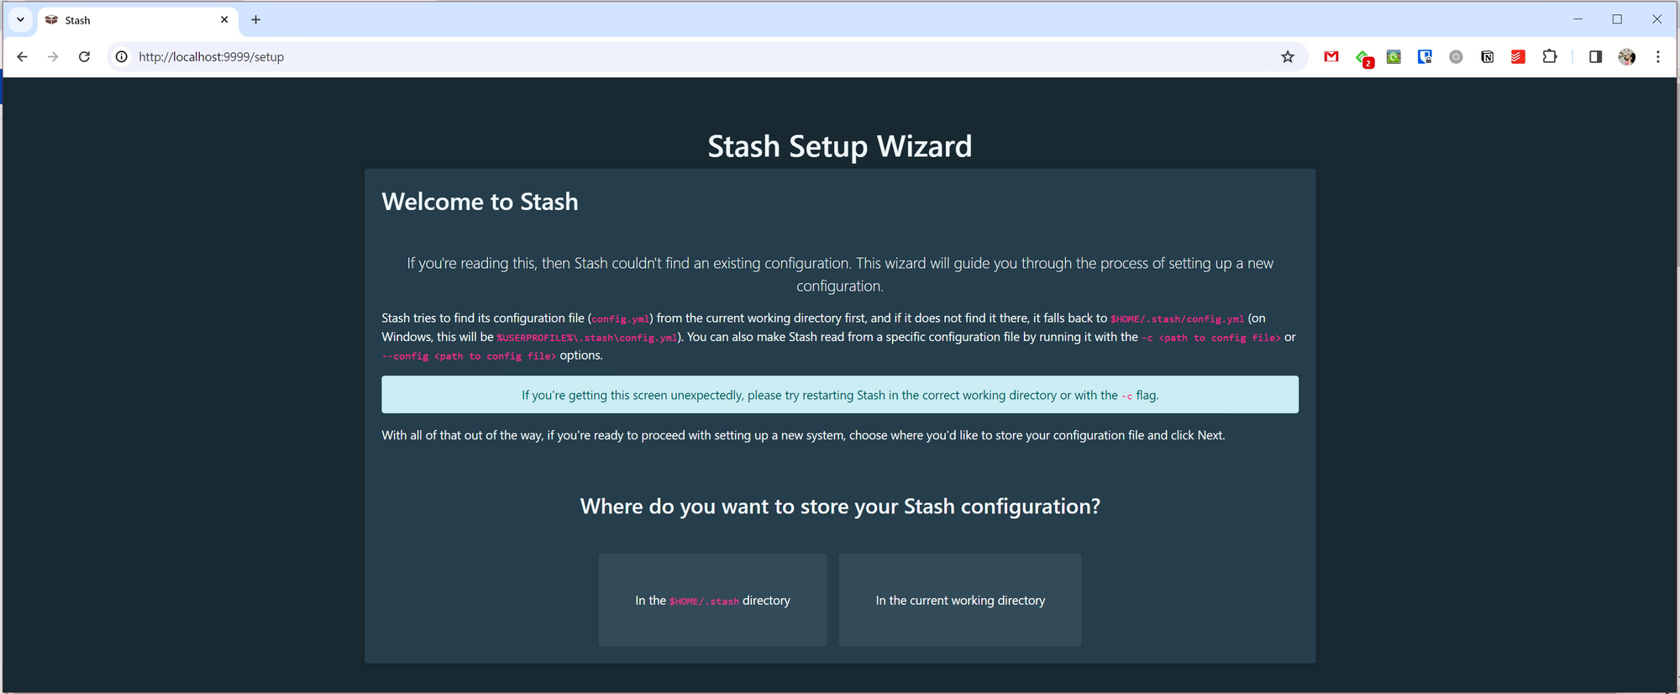The image size is (1680, 694).
Task: Open the Todoist extension icon
Action: 1518,57
